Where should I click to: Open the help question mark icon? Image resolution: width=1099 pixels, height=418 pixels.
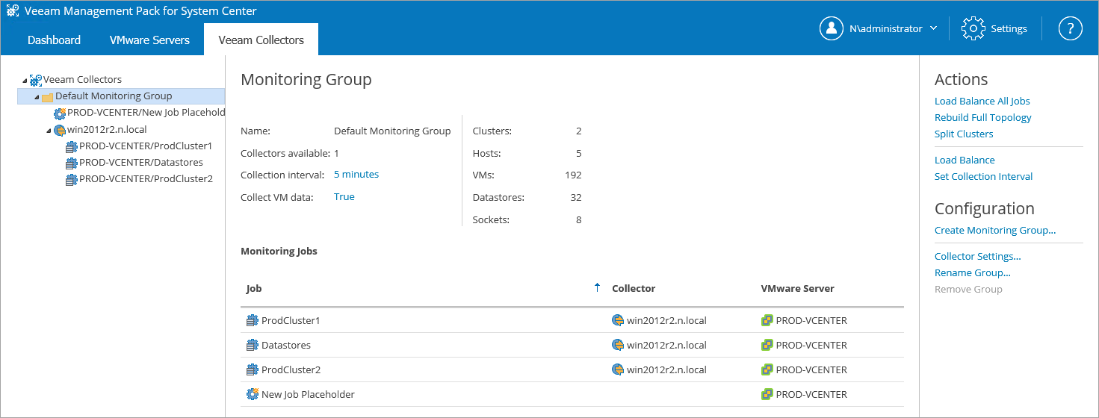1070,28
